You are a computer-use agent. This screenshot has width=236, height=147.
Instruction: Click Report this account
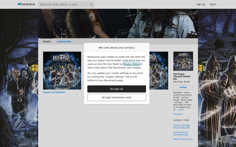click(183, 139)
